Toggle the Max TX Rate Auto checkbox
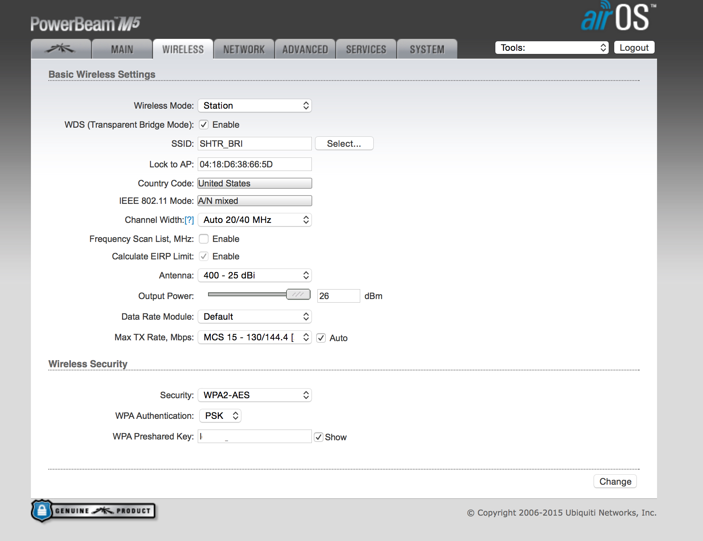703x541 pixels. coord(321,338)
